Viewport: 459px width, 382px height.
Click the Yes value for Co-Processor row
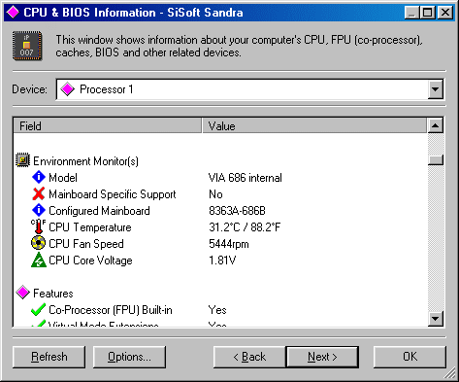(217, 310)
